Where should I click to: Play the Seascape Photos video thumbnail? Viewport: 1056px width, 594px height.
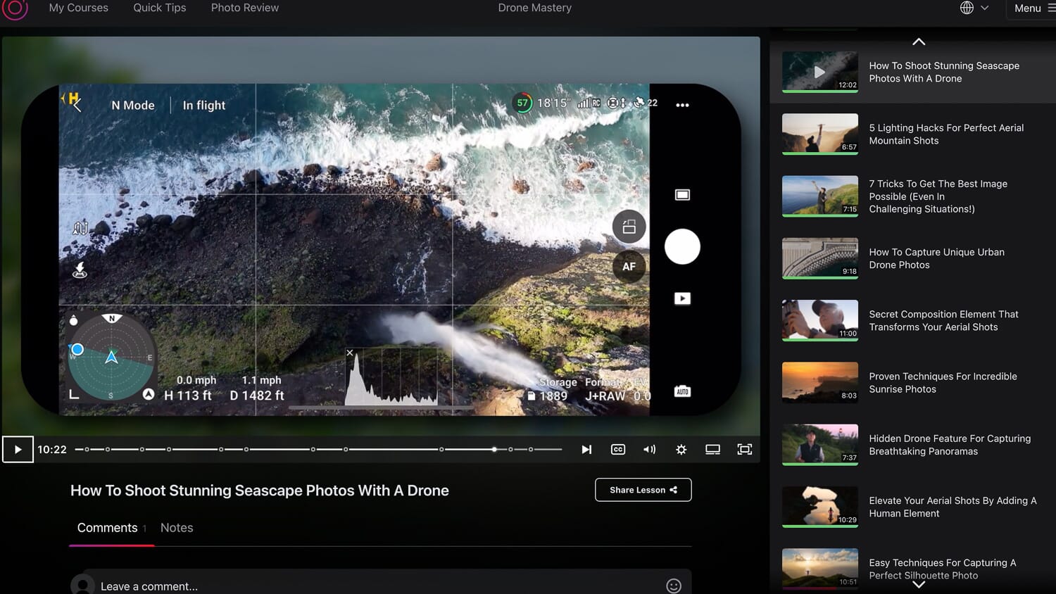click(819, 72)
